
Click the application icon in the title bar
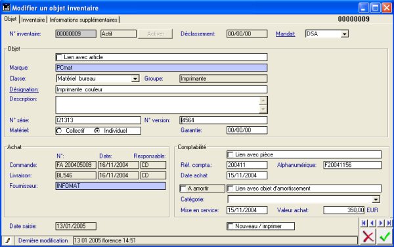[x=6, y=8]
